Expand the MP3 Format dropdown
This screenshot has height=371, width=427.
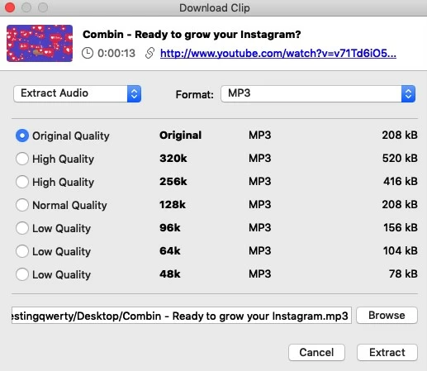(318, 93)
